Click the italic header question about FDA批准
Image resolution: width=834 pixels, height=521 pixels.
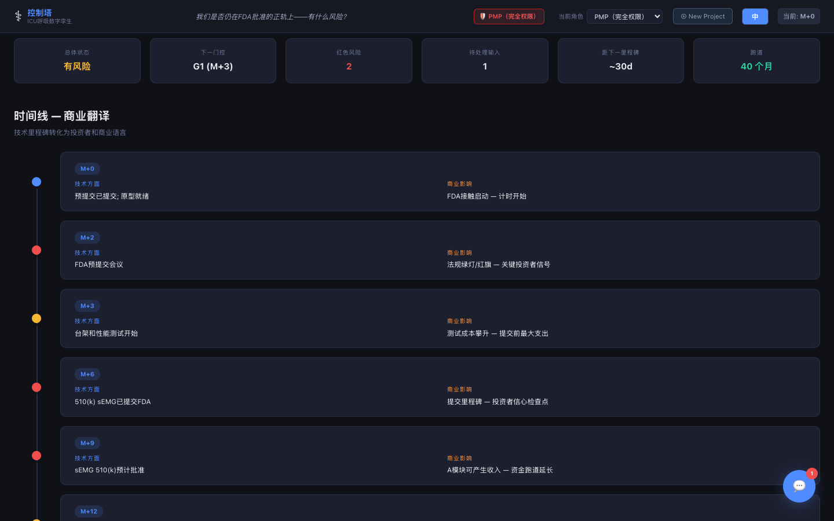point(271,17)
